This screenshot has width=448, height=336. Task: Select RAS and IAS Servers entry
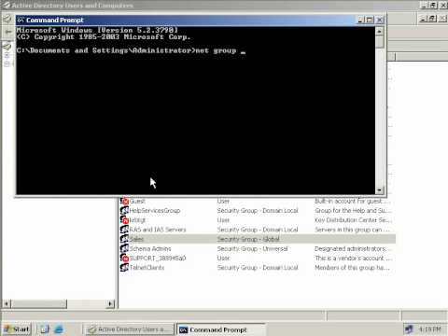(x=158, y=230)
